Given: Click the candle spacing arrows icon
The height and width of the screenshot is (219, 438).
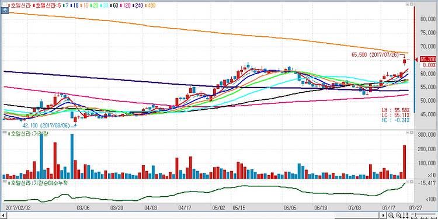Looking at the screenshot, I should (406, 215).
